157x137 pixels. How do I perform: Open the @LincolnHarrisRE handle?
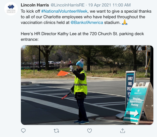(68, 5)
